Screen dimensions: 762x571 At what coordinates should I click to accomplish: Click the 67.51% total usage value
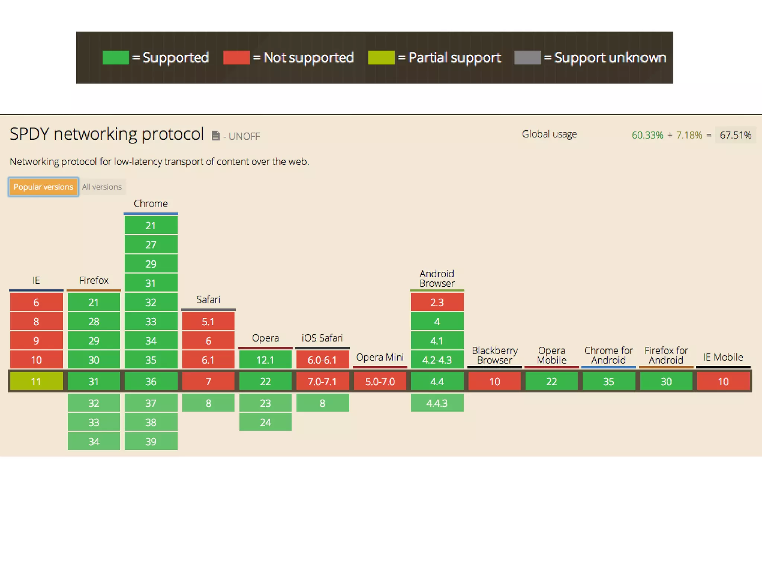pos(735,135)
